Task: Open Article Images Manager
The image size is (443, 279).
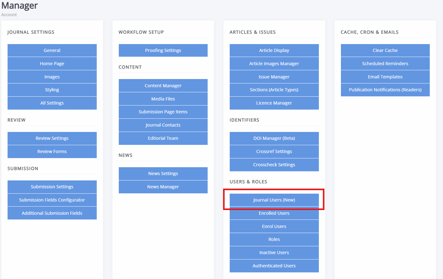Action: tap(274, 64)
